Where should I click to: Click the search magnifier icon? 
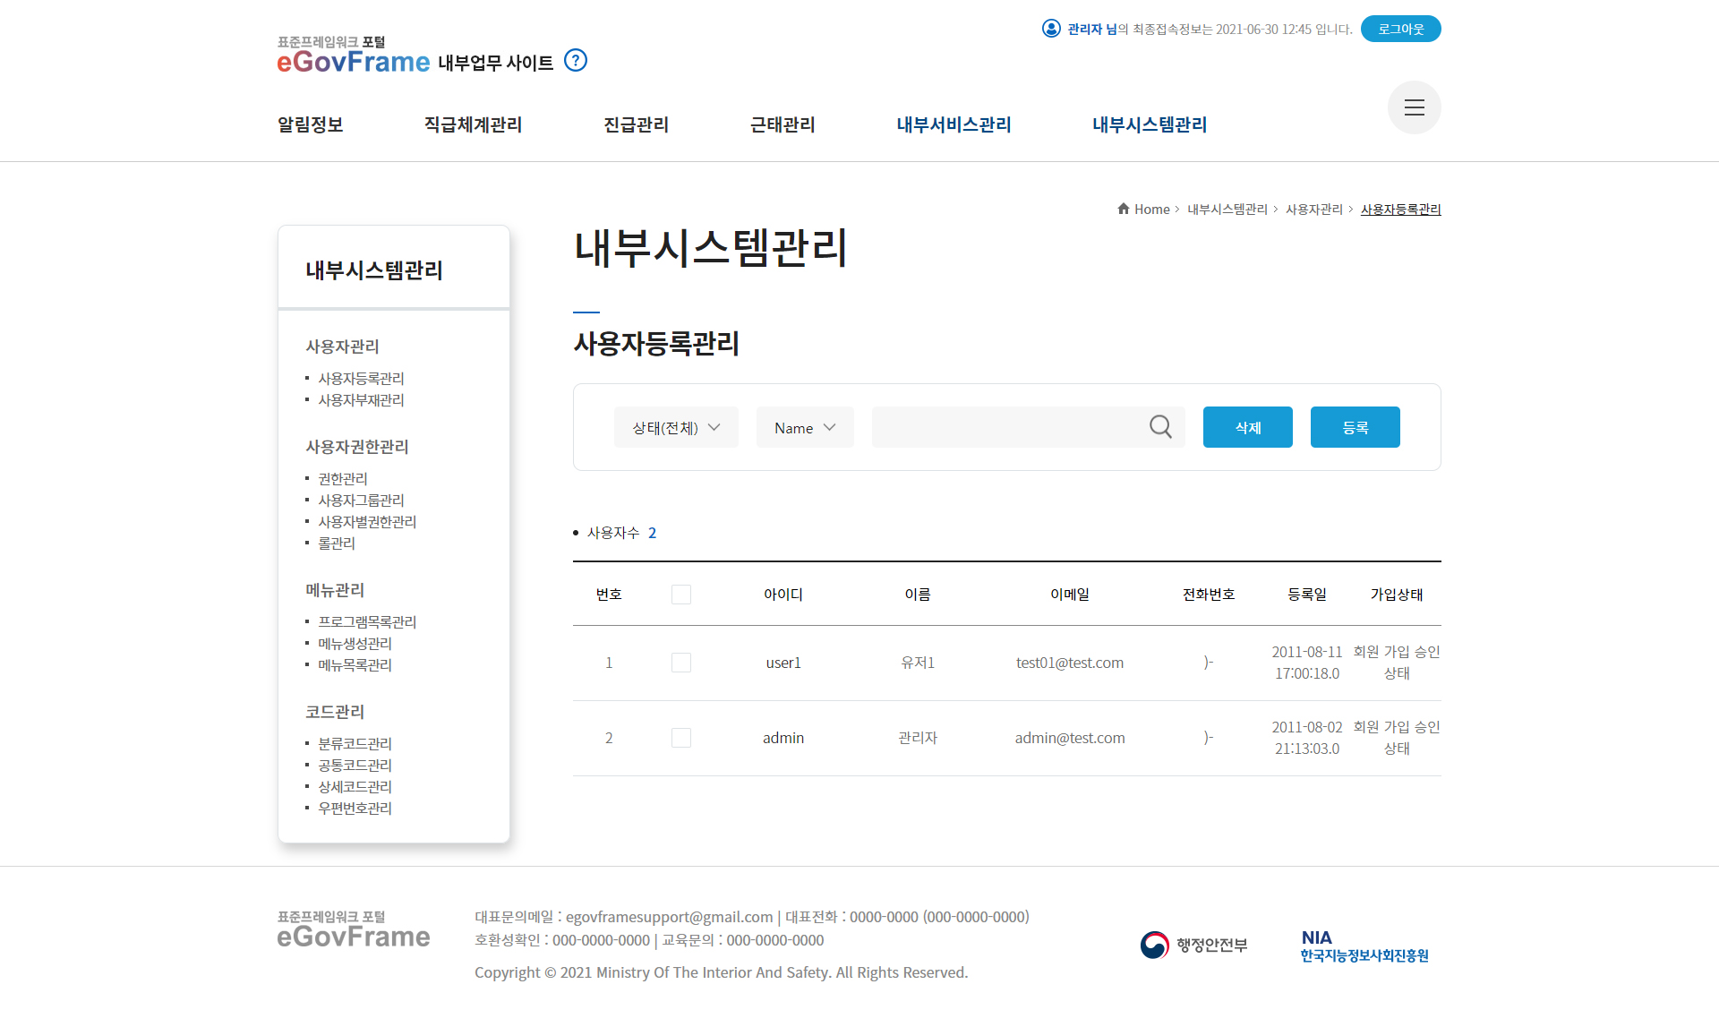pyautogui.click(x=1160, y=427)
